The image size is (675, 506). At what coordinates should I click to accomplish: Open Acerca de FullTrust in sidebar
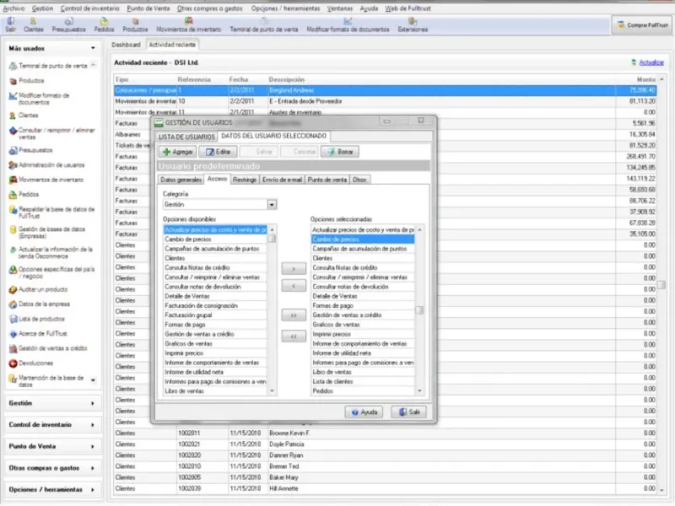[38, 333]
